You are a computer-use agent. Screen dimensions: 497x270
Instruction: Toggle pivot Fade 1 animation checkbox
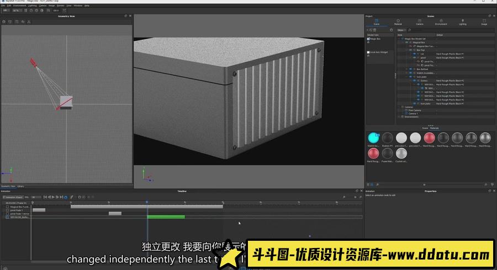click(7, 210)
